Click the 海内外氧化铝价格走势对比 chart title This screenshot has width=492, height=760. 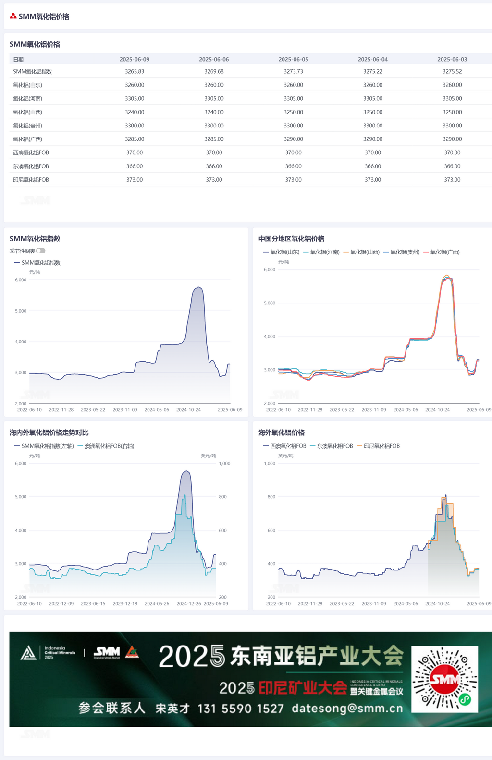[x=49, y=432]
